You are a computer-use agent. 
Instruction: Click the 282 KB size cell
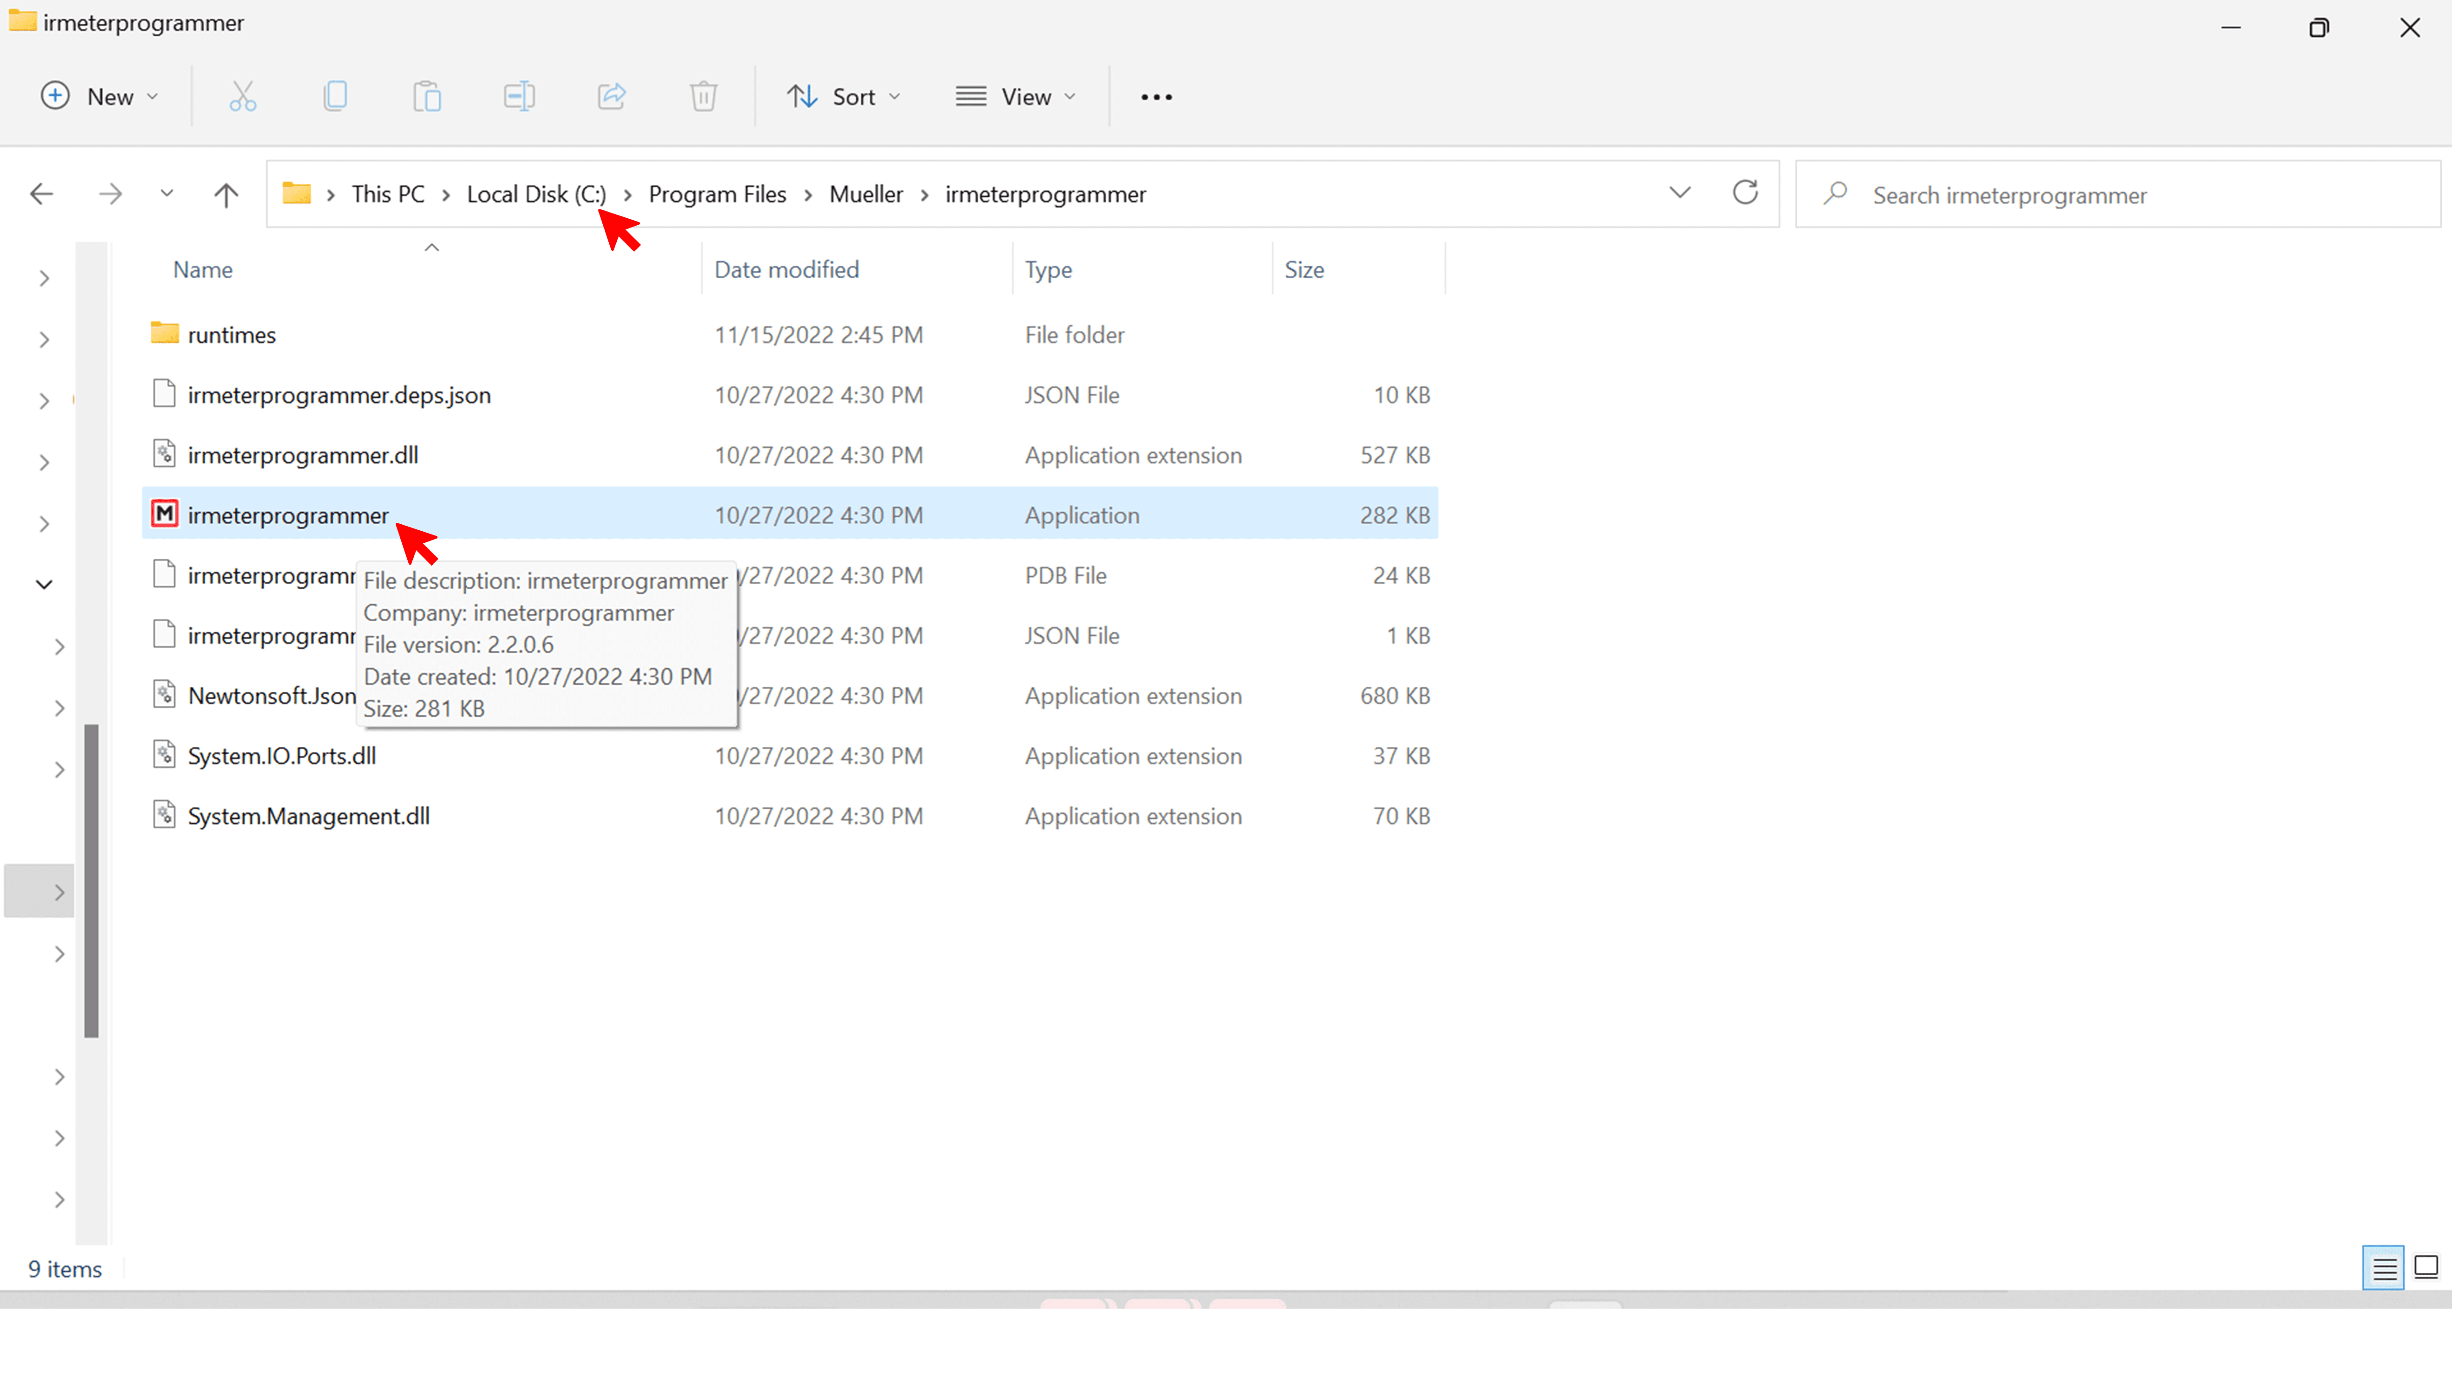1395,515
